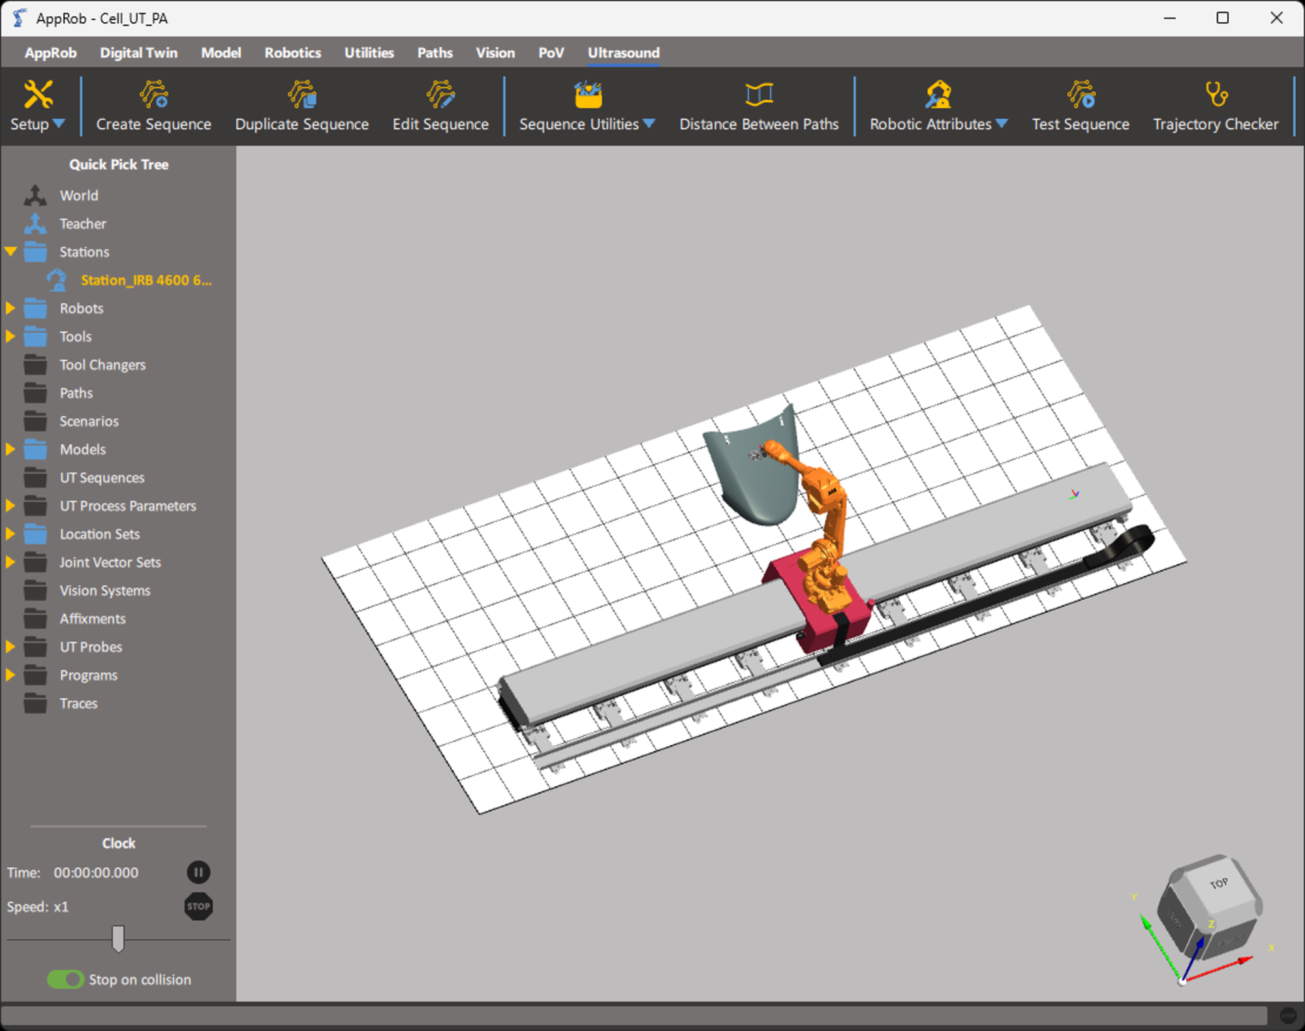Select the Teacher item in tree
This screenshot has width=1305, height=1031.
click(x=82, y=224)
